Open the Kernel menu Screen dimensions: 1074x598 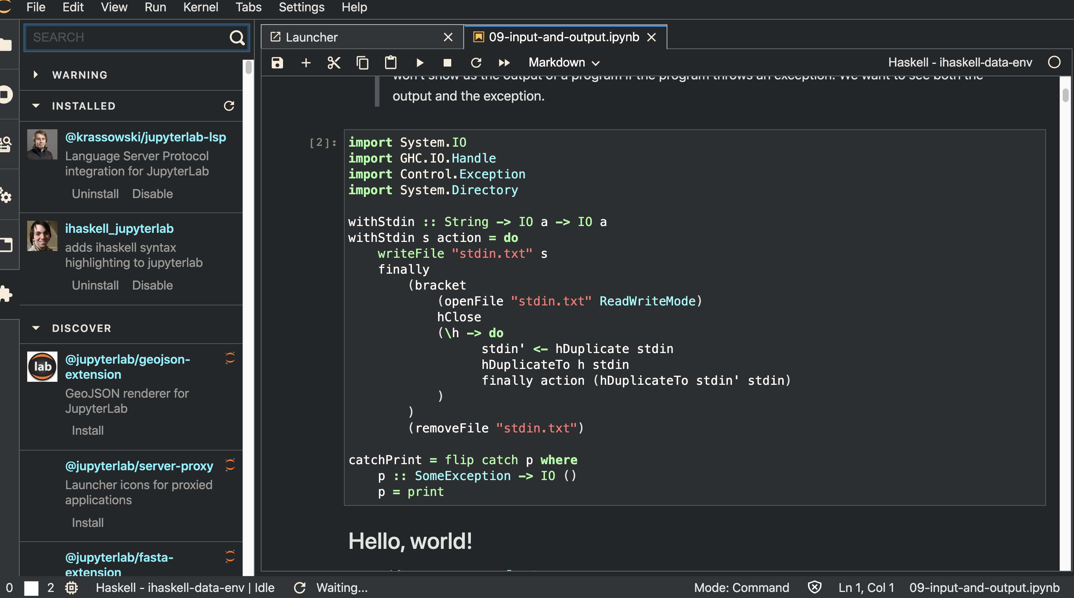201,7
